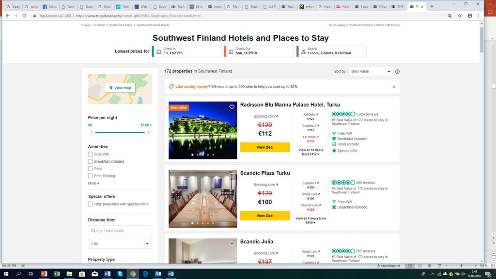Click the site info lock icon

click(34, 16)
